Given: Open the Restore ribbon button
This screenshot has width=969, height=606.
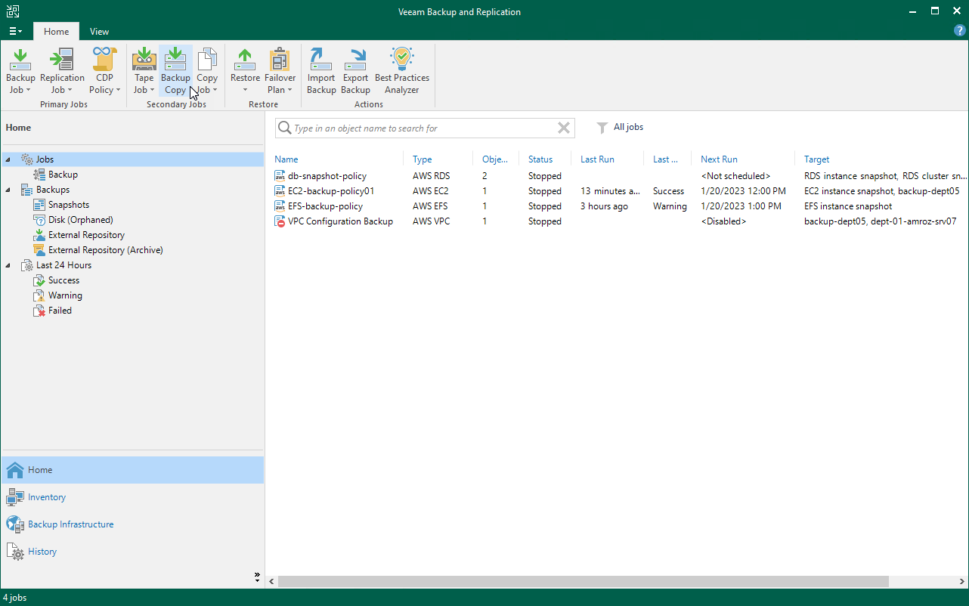Looking at the screenshot, I should point(245,71).
